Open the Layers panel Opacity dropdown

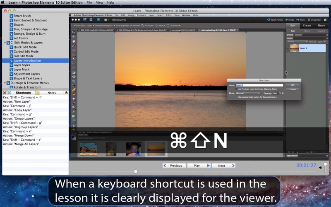[x=324, y=42]
